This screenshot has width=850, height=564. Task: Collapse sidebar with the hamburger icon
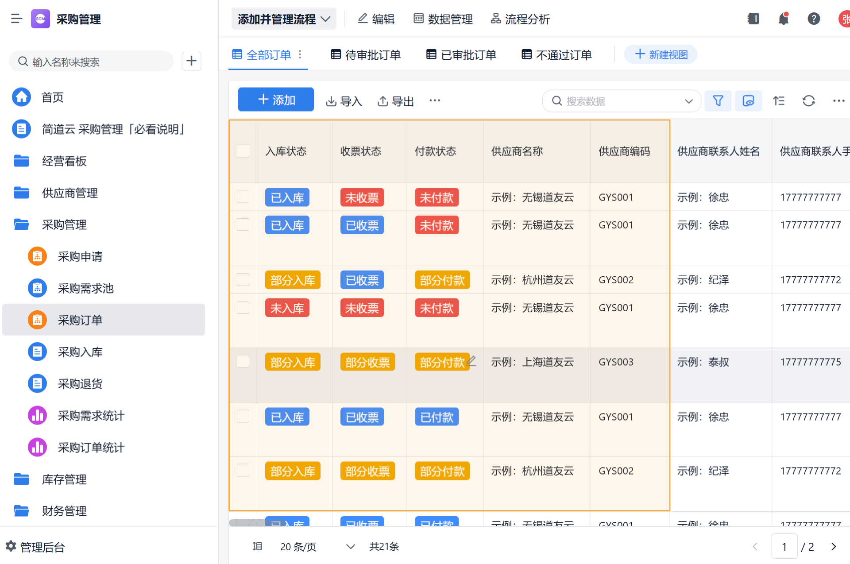tap(16, 19)
